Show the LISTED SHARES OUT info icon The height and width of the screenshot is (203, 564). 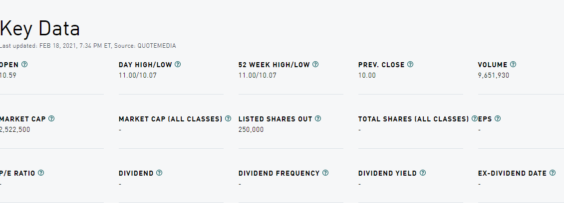[x=318, y=119]
